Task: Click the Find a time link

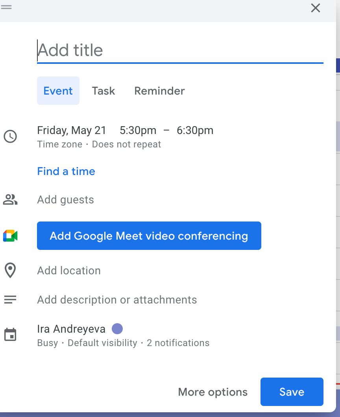Action: pyautogui.click(x=66, y=171)
